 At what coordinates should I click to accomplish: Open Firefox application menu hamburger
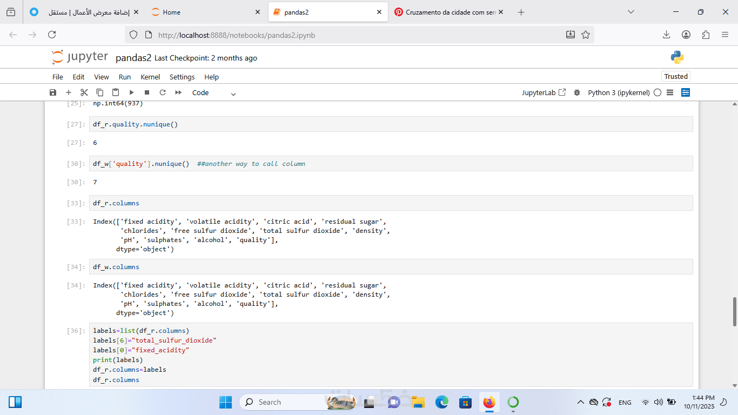[x=725, y=35]
